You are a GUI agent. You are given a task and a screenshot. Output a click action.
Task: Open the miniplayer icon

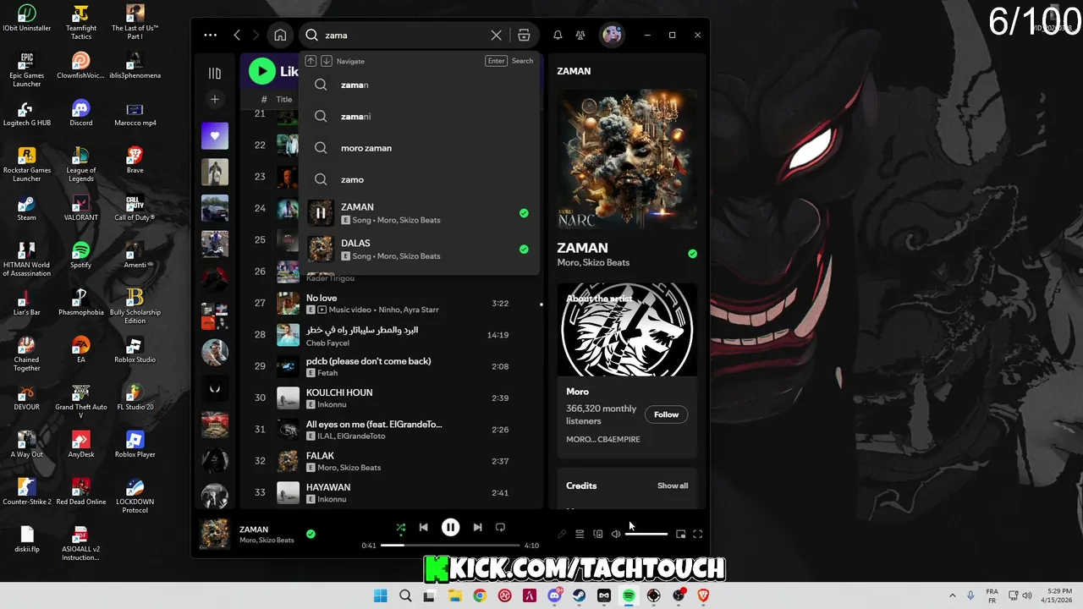[x=680, y=534]
